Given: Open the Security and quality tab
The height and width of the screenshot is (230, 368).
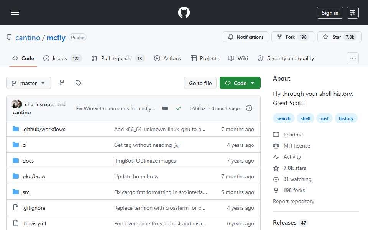Looking at the screenshot, I should click(x=286, y=58).
